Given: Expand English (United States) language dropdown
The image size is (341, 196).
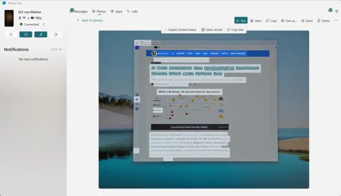Looking at the screenshot, I should pyautogui.click(x=180, y=29).
